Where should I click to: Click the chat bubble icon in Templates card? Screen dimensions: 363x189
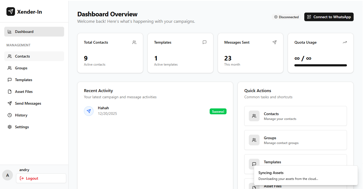click(205, 42)
